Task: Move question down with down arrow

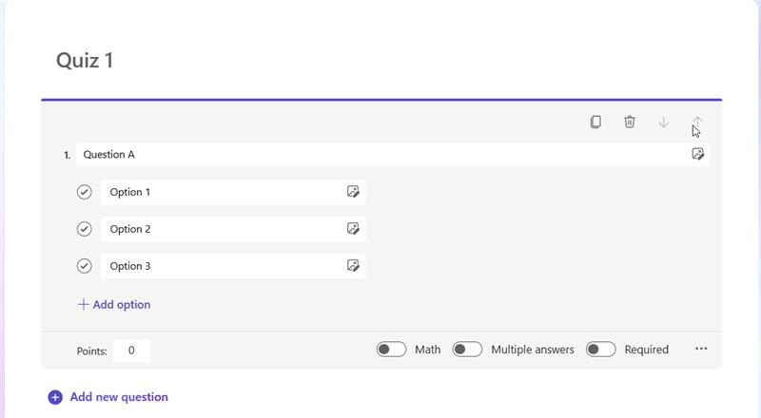Action: pyautogui.click(x=663, y=123)
